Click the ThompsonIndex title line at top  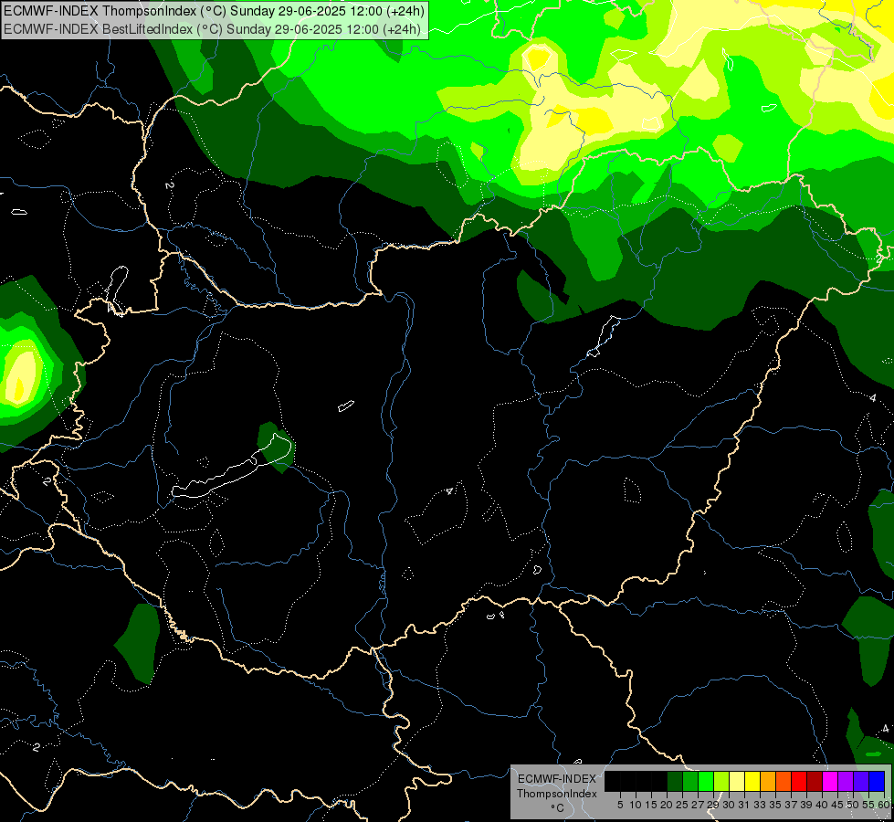[214, 11]
